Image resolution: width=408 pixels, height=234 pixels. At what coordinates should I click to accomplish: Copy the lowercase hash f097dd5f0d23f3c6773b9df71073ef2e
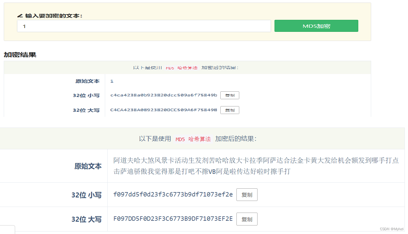coord(247,195)
